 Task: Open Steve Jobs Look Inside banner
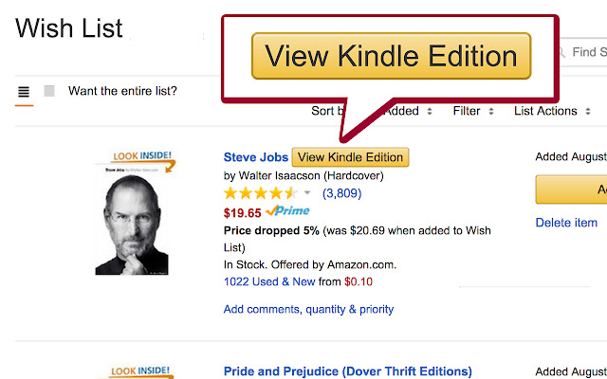tap(142, 160)
